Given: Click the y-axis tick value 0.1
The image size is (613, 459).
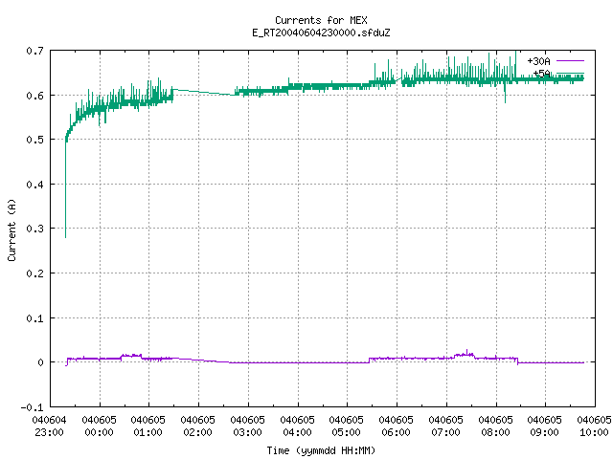Looking at the screenshot, I should click(34, 318).
